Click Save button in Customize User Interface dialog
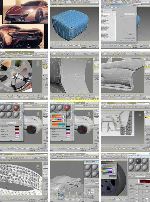This screenshot has width=150, height=202. pos(126,40)
